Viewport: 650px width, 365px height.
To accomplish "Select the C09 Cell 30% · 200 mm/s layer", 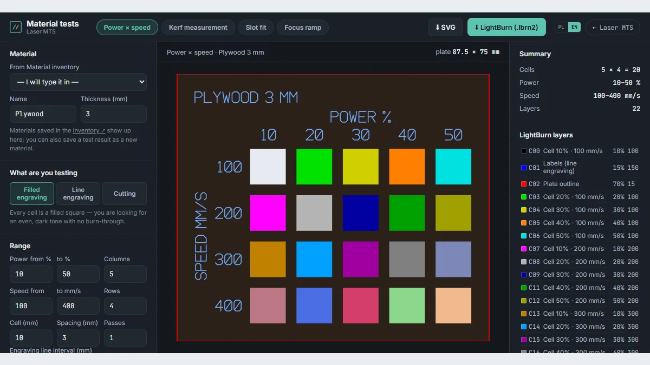I will pyautogui.click(x=580, y=275).
